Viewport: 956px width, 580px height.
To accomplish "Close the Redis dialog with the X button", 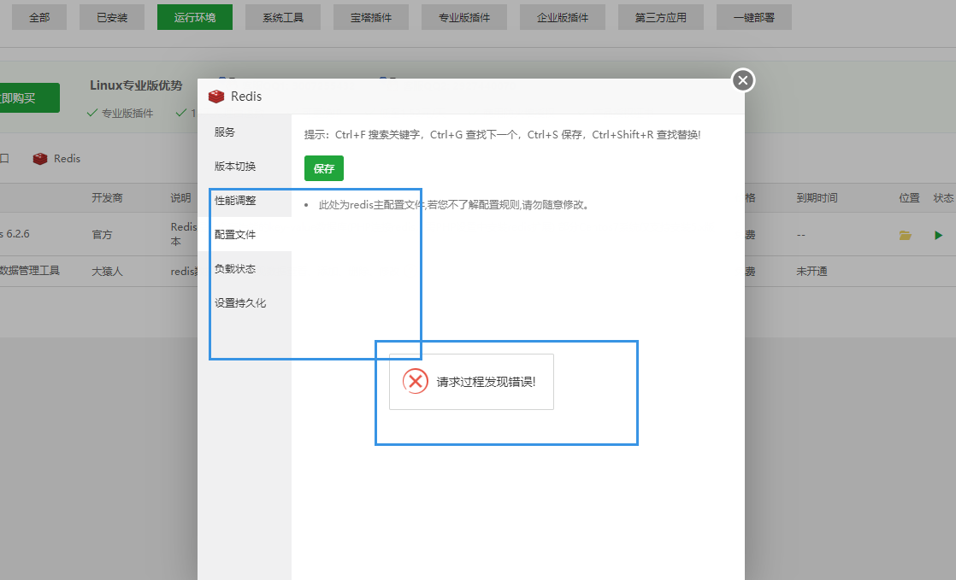I will tap(742, 80).
